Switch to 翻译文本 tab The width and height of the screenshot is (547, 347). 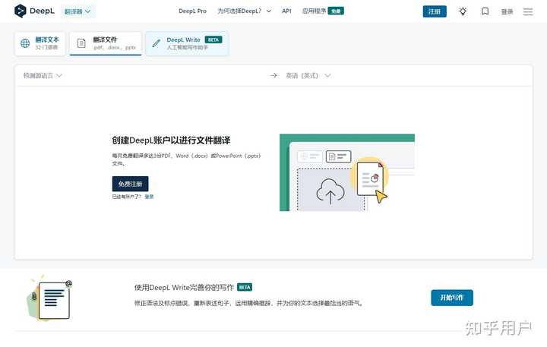[x=40, y=43]
